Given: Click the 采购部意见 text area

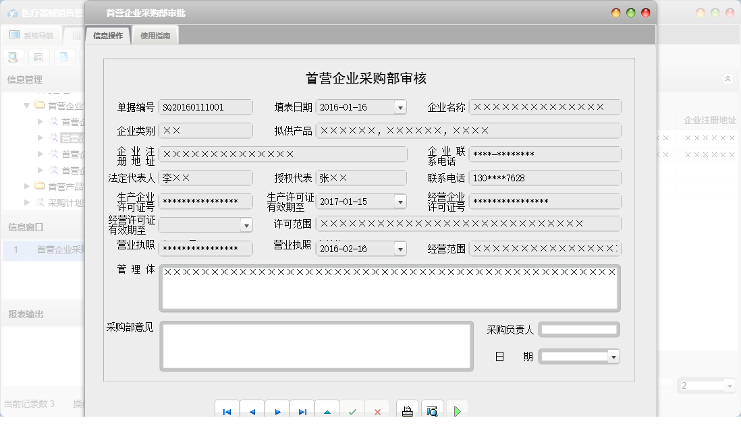Looking at the screenshot, I should click(x=316, y=345).
